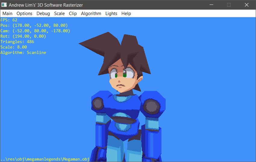Open the Scale menu
The height and width of the screenshot is (162, 256).
59,14
